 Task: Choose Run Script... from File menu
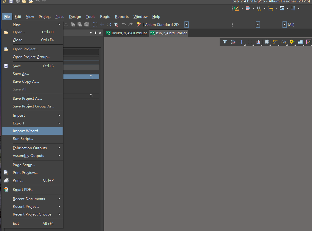[x=32, y=139]
